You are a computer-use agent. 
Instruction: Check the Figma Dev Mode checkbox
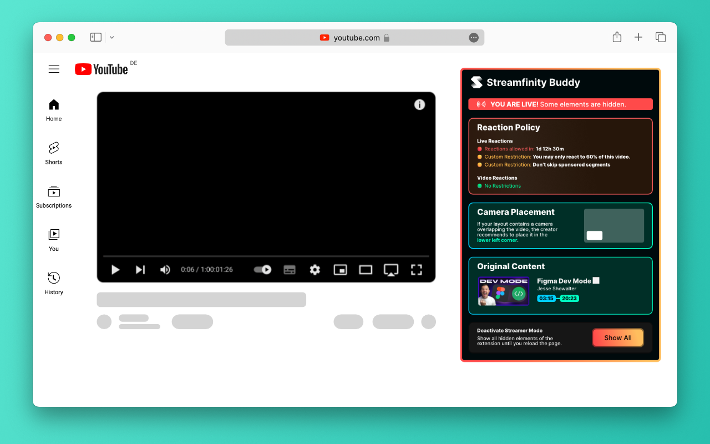point(596,281)
